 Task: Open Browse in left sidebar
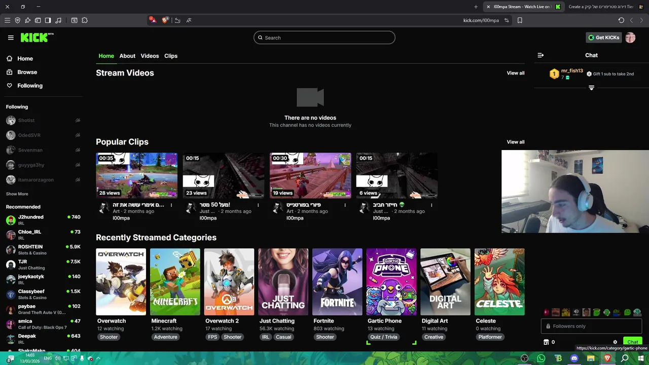click(x=27, y=72)
